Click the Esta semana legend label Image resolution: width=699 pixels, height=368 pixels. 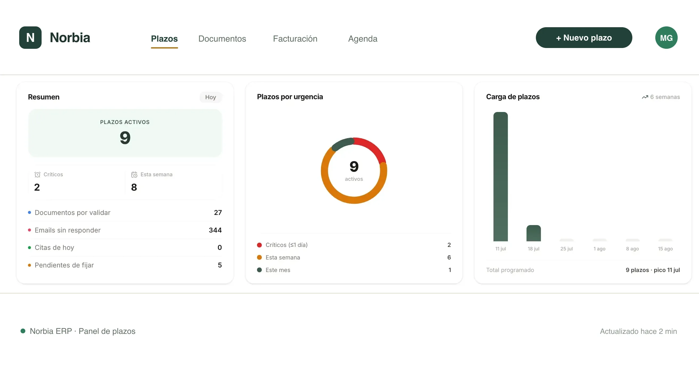283,257
